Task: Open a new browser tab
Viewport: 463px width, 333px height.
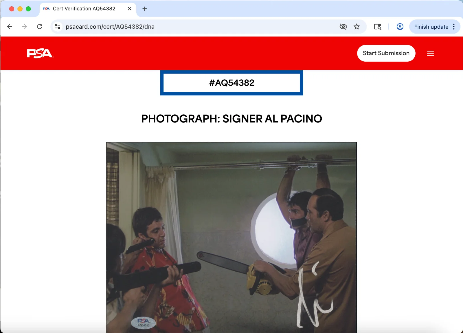Action: coord(145,9)
